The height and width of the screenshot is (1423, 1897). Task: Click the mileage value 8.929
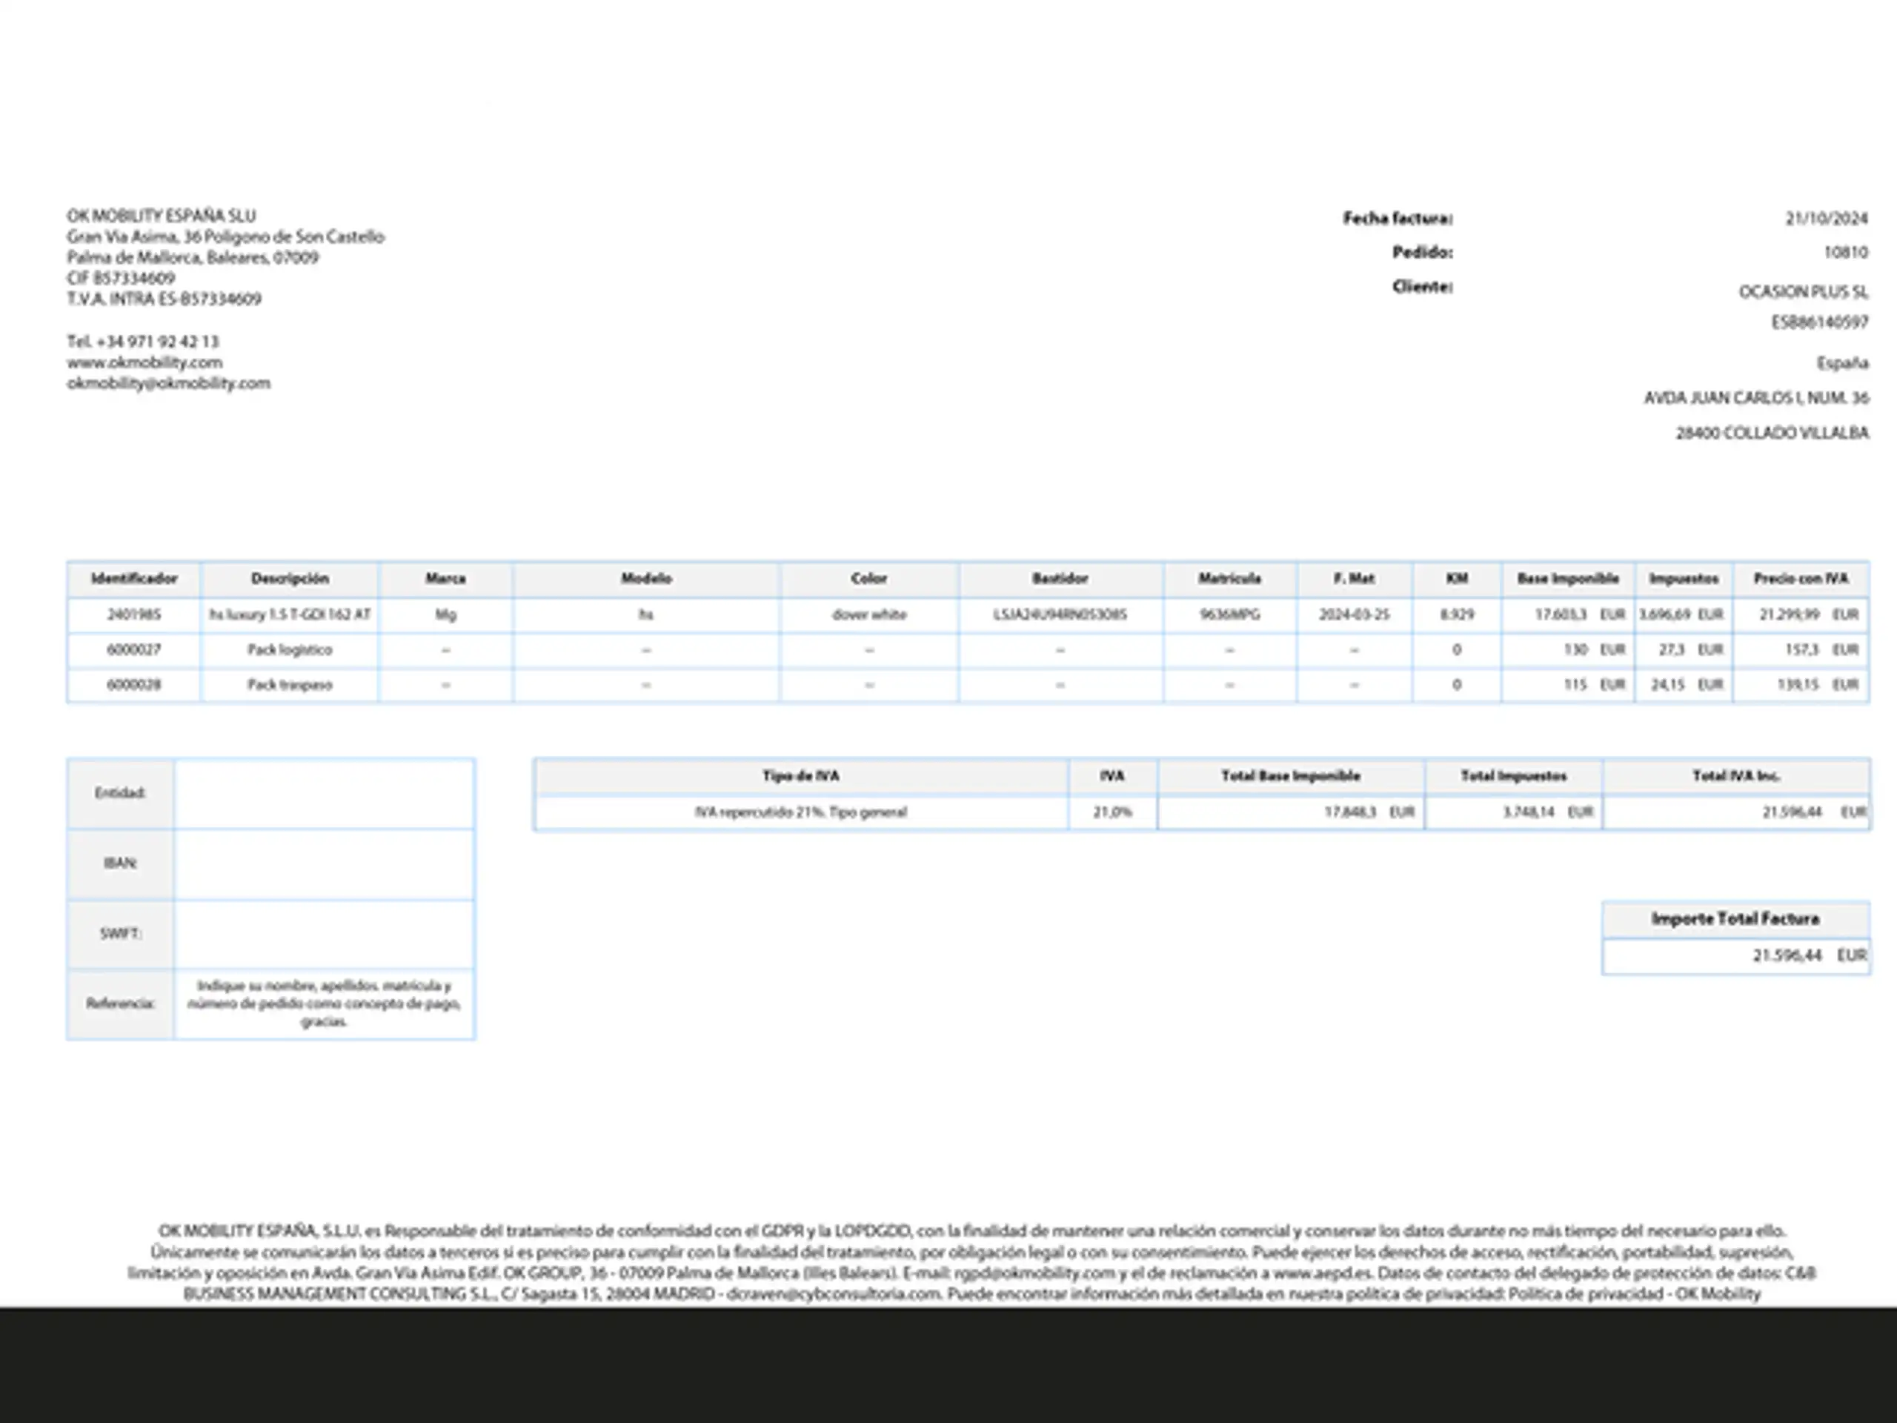[x=1457, y=615]
